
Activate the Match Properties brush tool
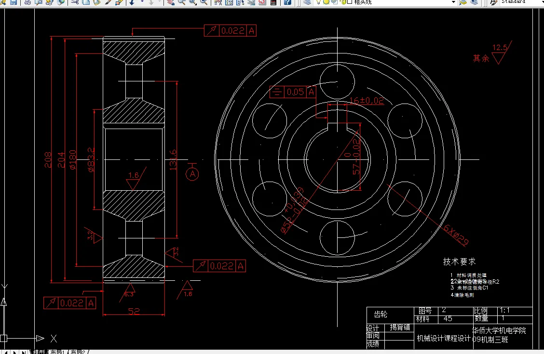(108, 2)
